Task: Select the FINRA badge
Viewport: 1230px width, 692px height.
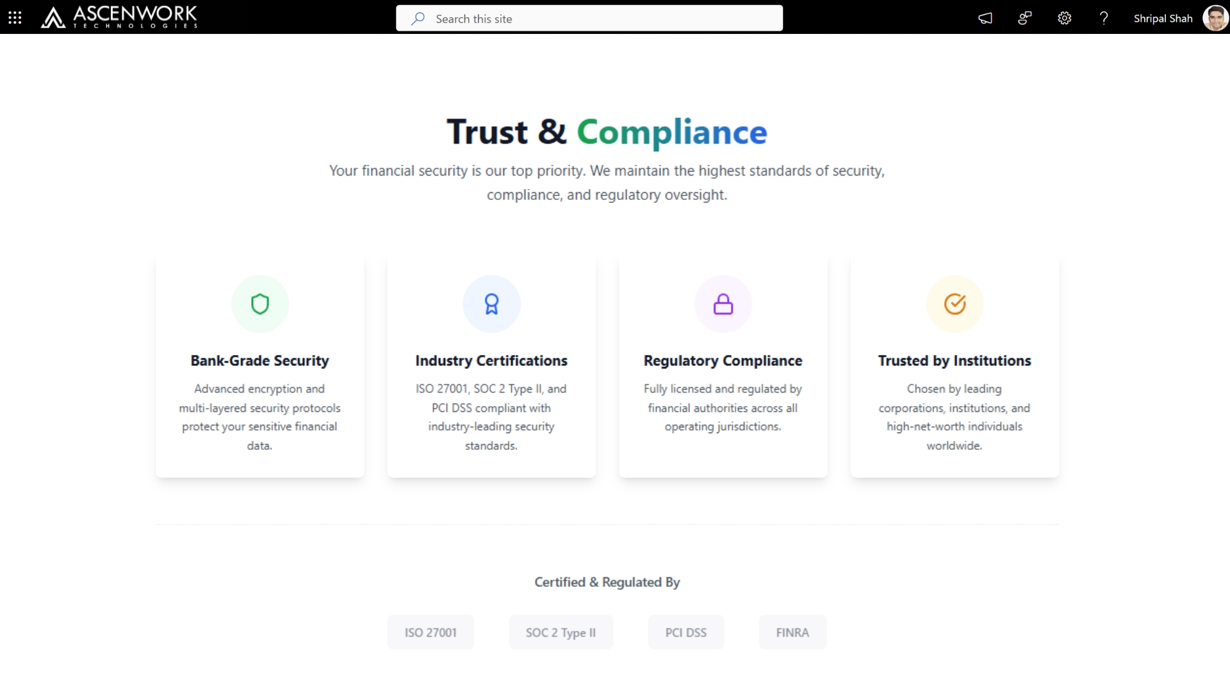Action: [792, 632]
